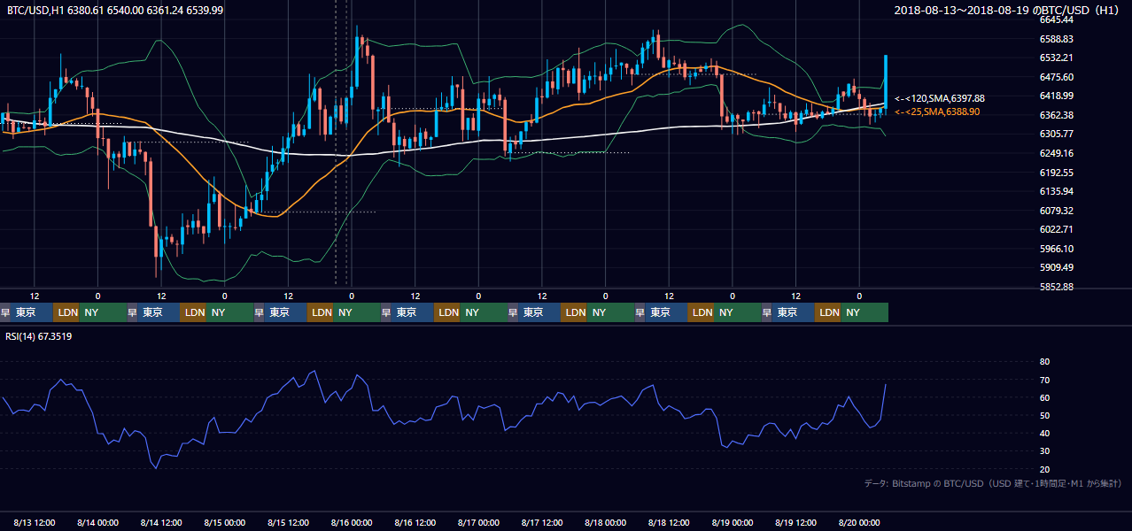
Task: Click price axis value 6418.99
Action: click(x=1057, y=96)
